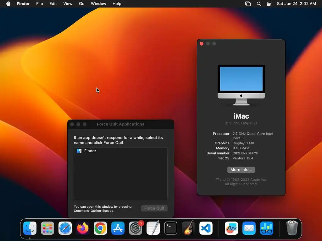
Task: Open the Finder menu
Action: 23,4
